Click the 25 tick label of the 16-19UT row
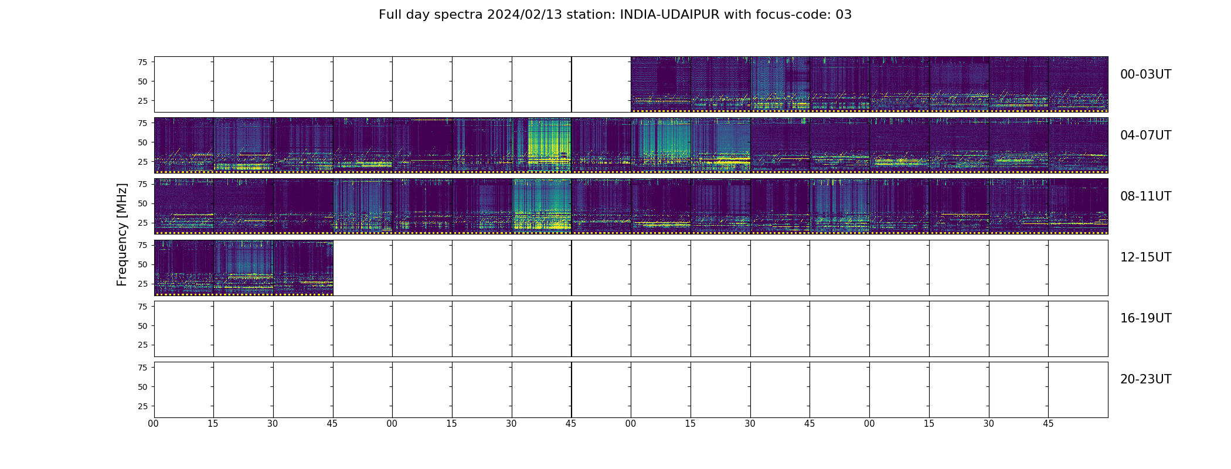This screenshot has width=1231, height=469. (x=142, y=345)
